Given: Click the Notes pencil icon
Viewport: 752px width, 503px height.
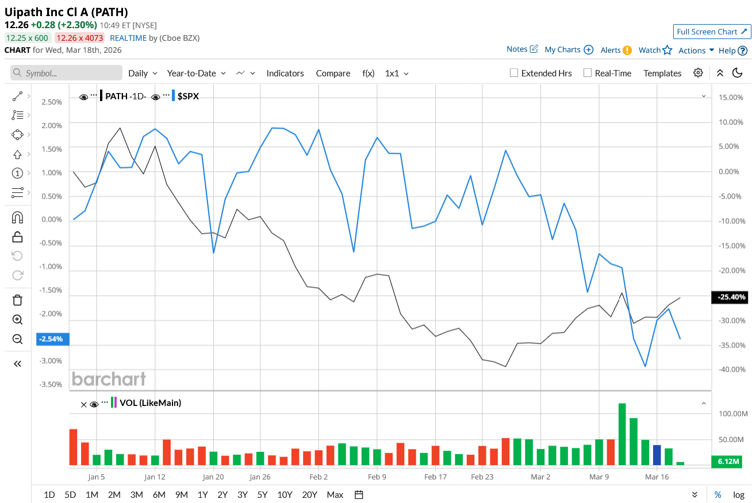Looking at the screenshot, I should pos(534,49).
